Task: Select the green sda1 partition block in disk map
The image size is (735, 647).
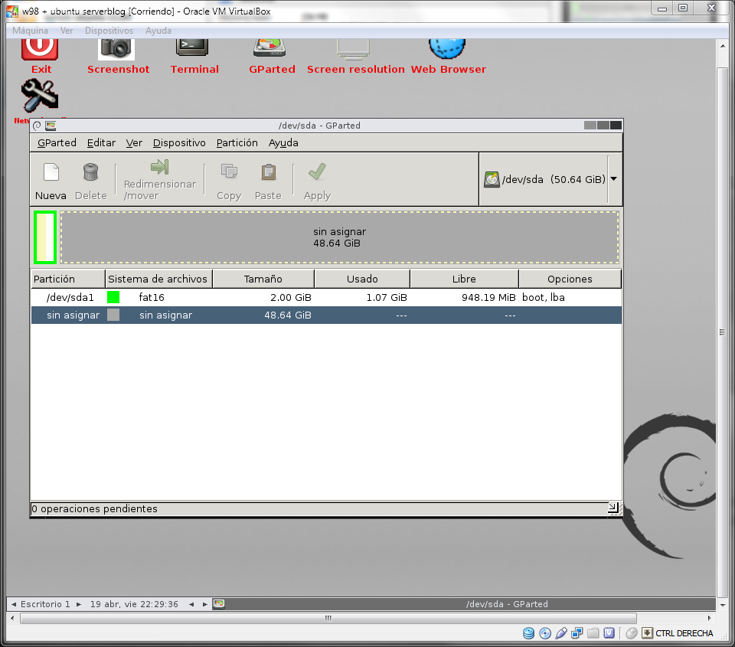Action: click(x=45, y=237)
